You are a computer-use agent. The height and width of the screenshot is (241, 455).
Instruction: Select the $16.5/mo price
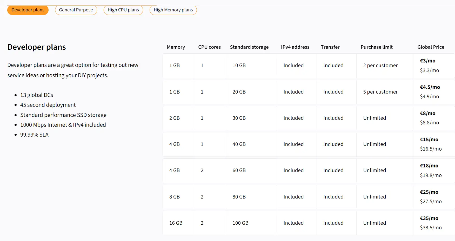click(431, 149)
